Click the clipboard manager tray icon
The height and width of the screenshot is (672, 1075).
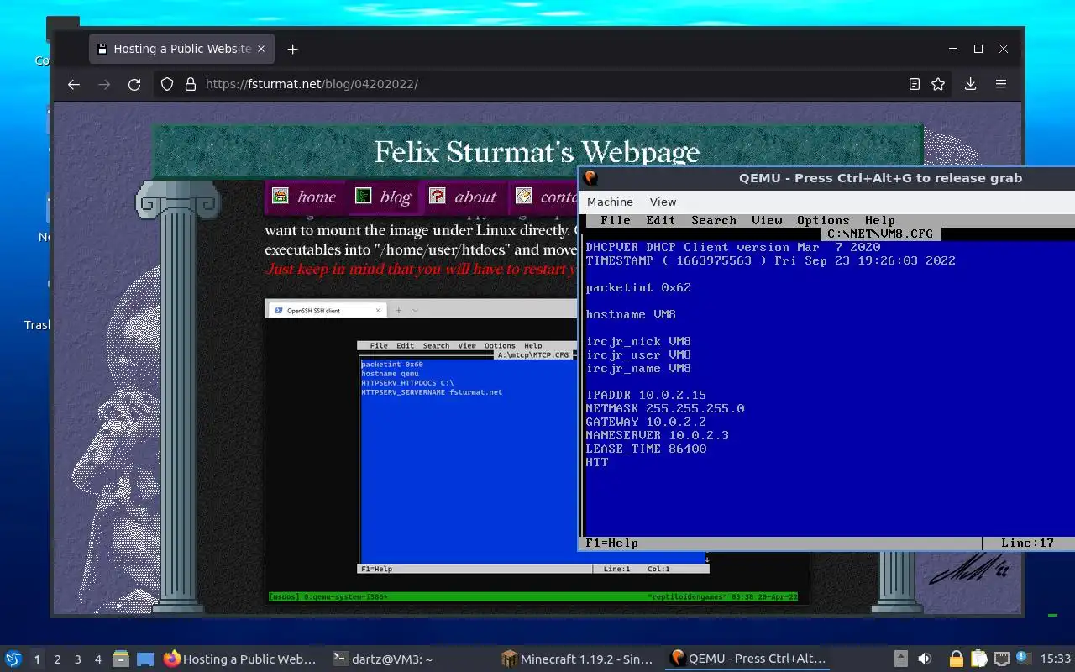point(978,659)
